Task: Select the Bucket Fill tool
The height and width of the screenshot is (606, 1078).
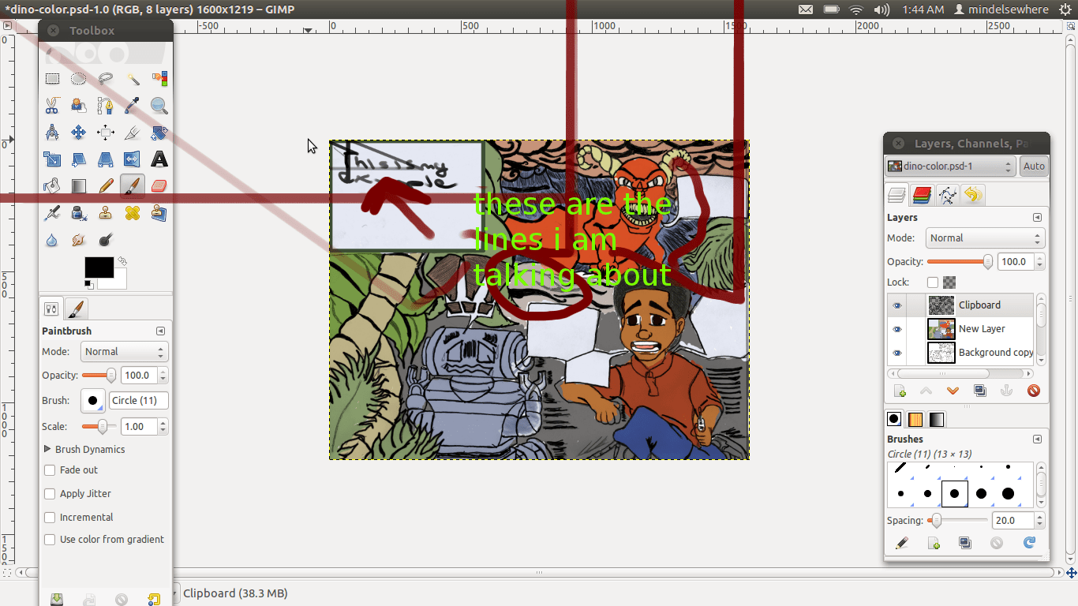Action: (x=52, y=186)
